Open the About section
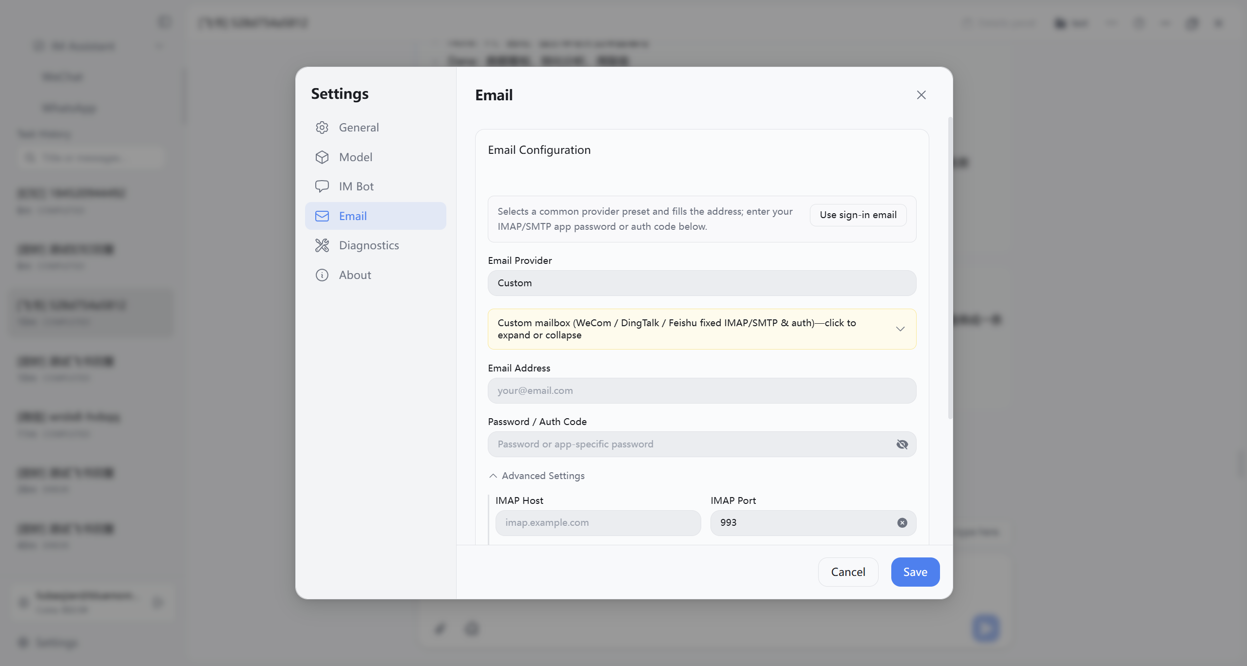 tap(375, 275)
